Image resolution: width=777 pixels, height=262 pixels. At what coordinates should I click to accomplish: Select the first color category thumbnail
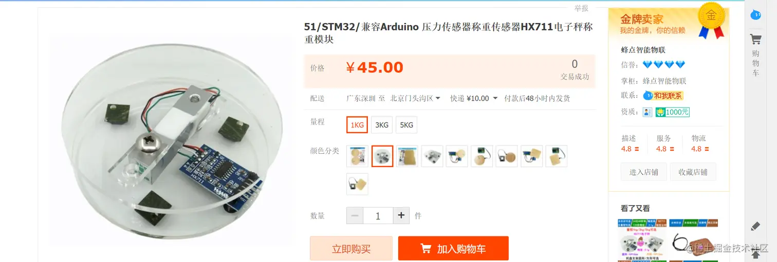point(357,156)
